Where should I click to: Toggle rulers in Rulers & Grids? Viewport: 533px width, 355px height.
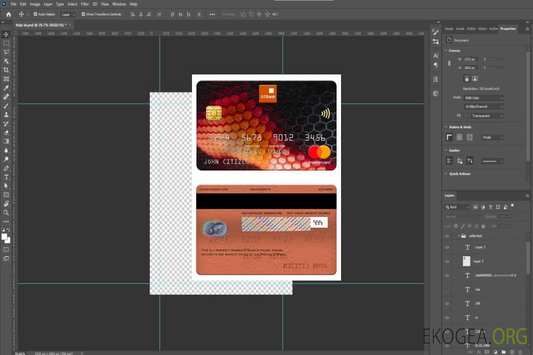[449, 137]
